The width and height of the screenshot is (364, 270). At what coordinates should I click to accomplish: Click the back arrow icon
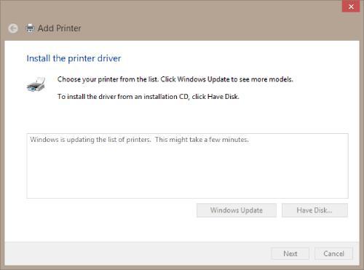coord(13,28)
